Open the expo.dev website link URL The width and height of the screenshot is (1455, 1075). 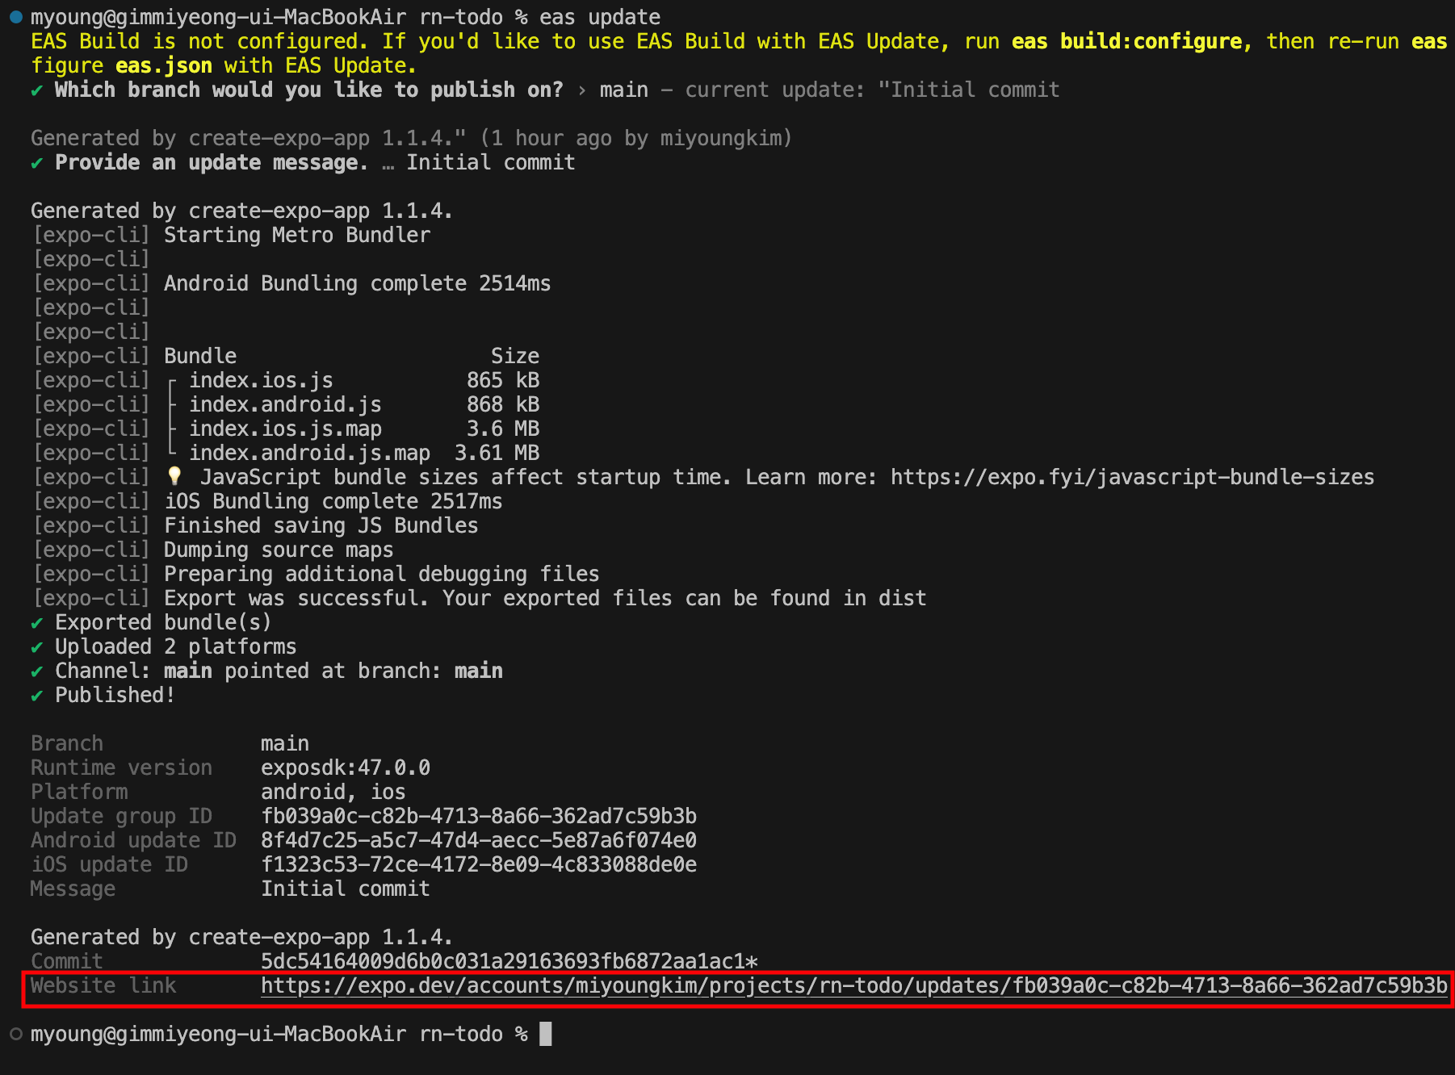click(853, 986)
